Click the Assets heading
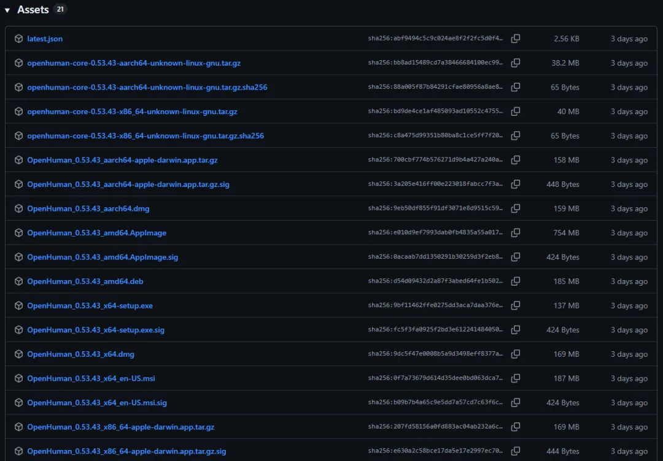 pyautogui.click(x=33, y=10)
